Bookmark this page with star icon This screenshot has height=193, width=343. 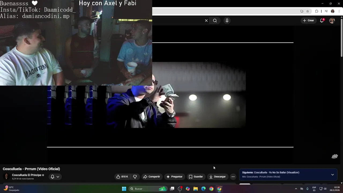click(x=308, y=11)
